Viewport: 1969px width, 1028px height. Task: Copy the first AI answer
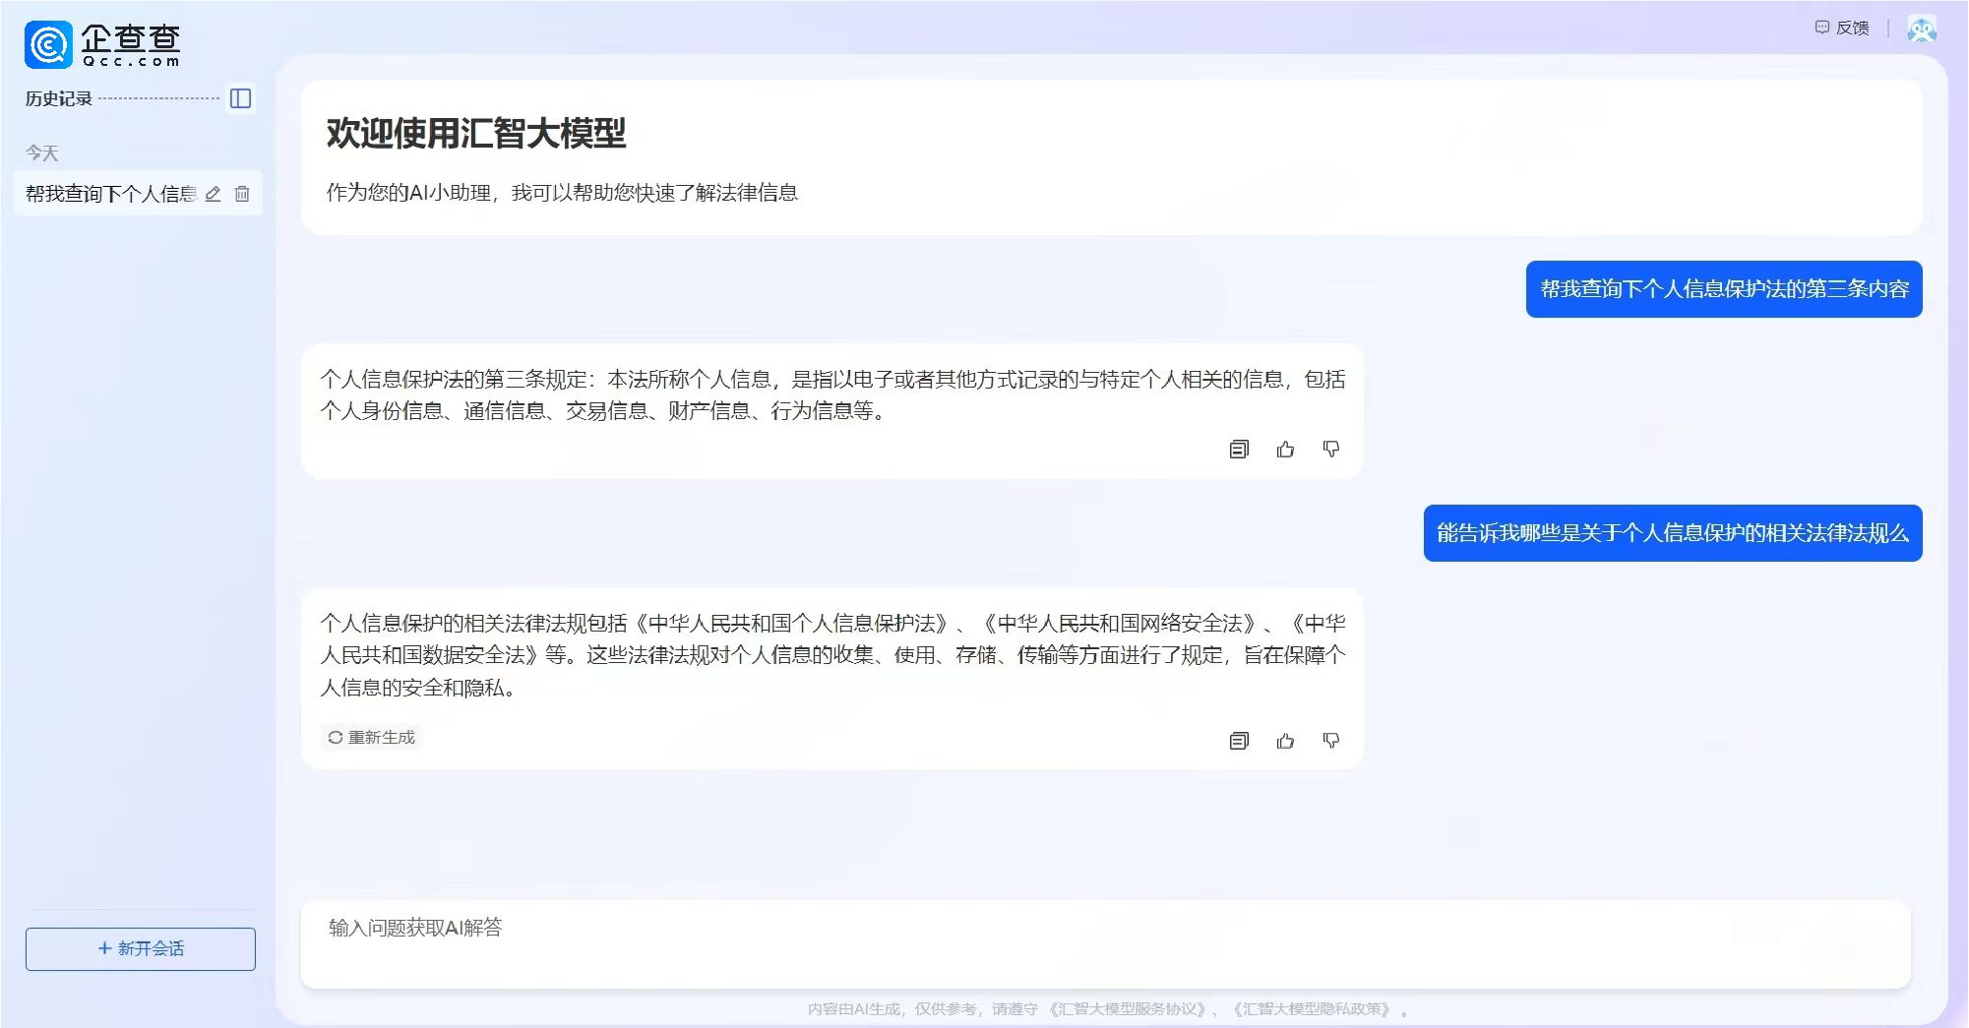[1239, 450]
